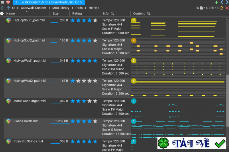
Task: Set Pizzicato Strings.mid rating to three stars
Action: 84,141
